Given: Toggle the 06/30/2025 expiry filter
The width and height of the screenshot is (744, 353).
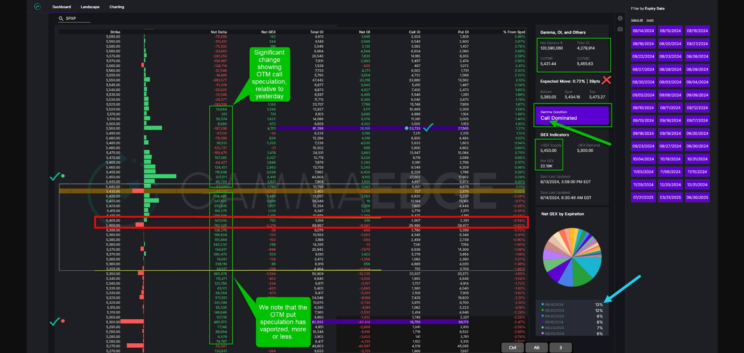Looking at the screenshot, I should click(697, 197).
